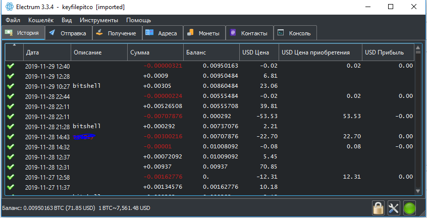Screen dimensions: 427x218
Task: Select the balance value 0.00162776
Action: click(221, 187)
